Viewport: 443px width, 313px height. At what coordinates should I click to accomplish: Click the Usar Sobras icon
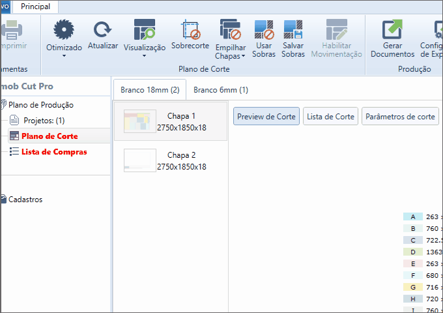coord(264,29)
